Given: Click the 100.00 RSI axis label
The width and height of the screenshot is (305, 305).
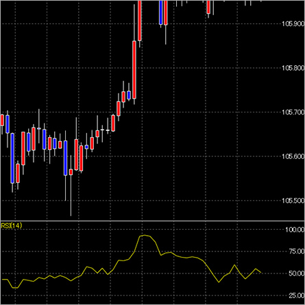Looking at the screenshot, I should click(x=295, y=230).
